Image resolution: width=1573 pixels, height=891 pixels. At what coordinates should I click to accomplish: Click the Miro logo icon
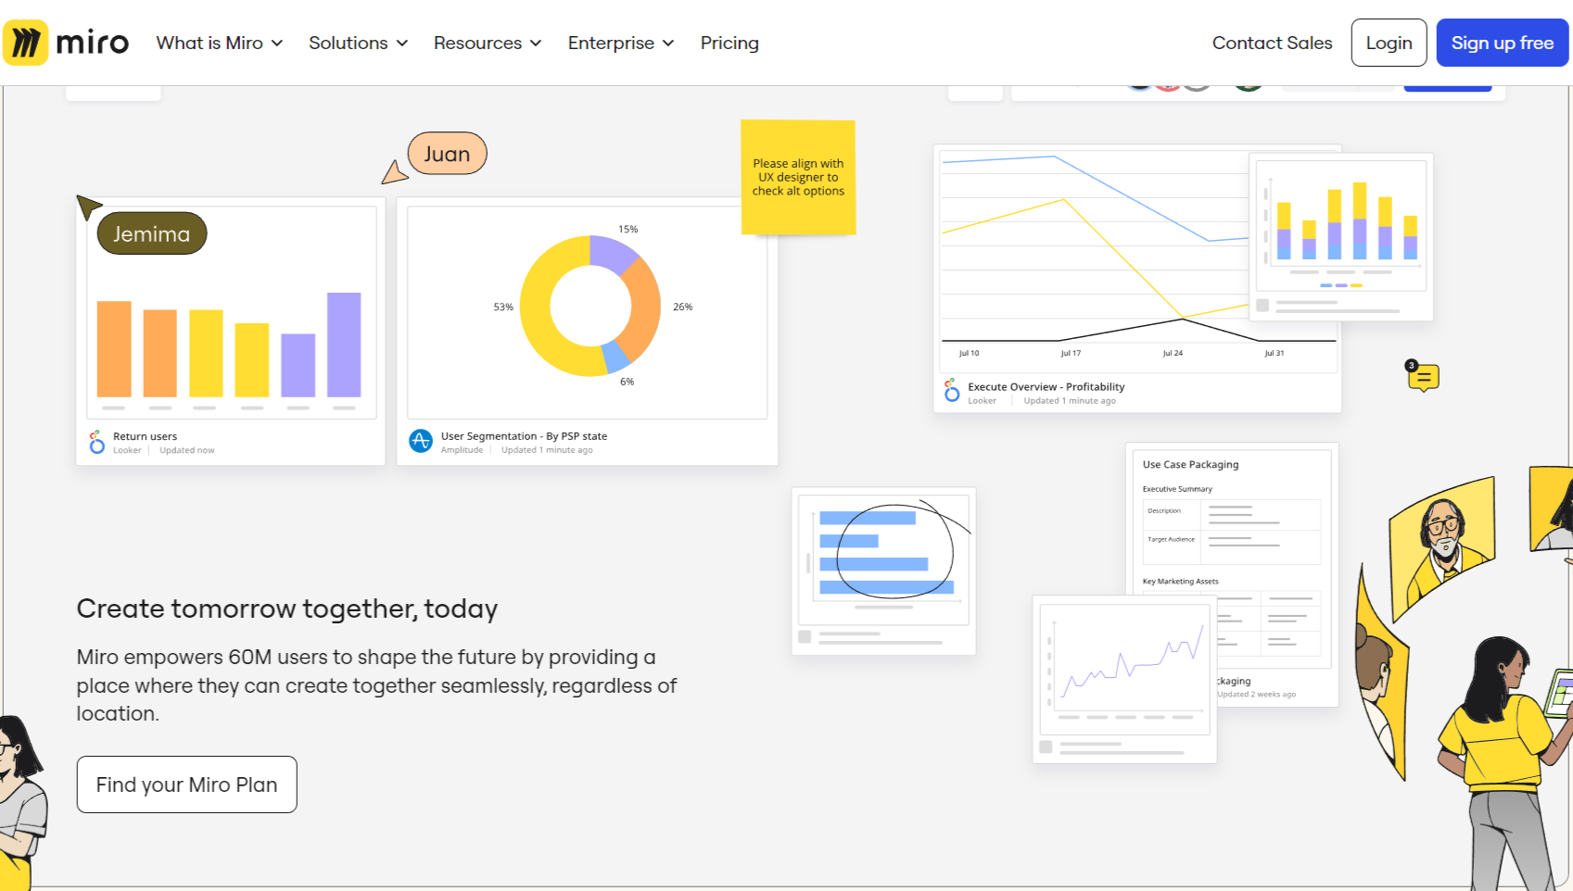point(25,42)
